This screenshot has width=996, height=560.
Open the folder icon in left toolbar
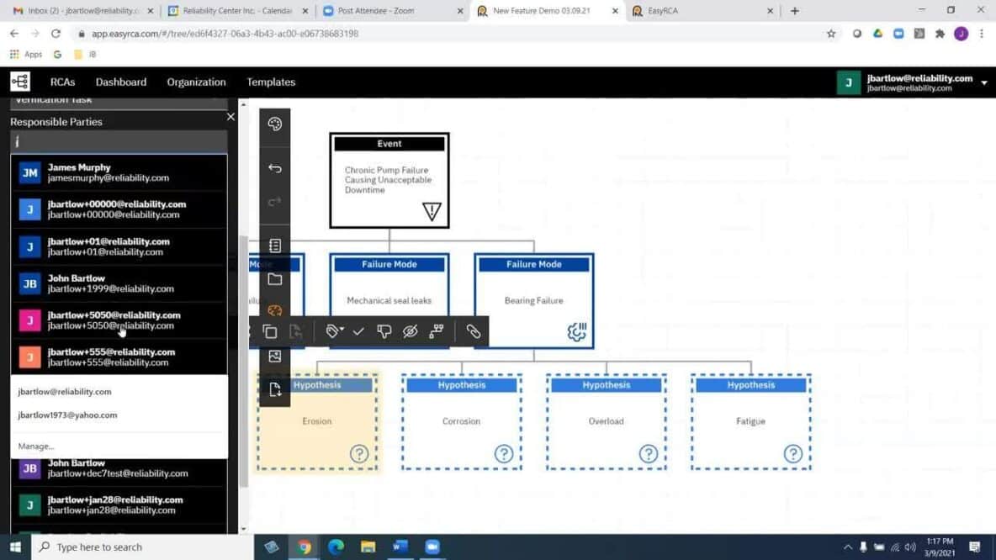pyautogui.click(x=274, y=278)
